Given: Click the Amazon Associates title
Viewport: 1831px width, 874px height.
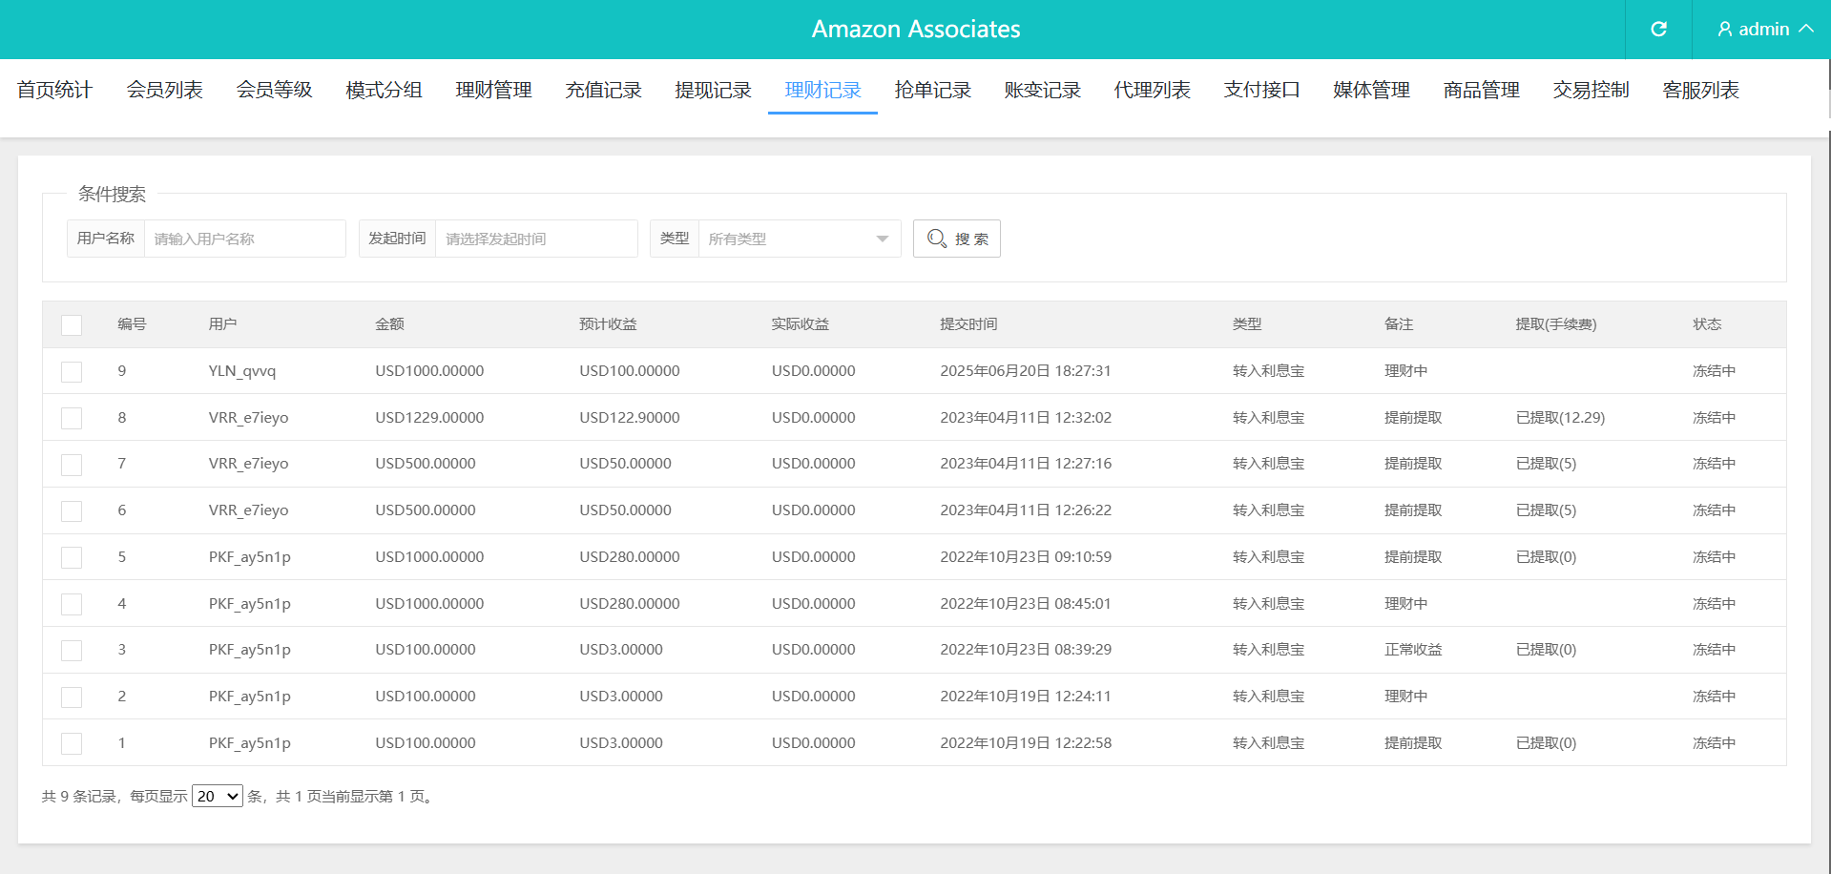Looking at the screenshot, I should [916, 30].
